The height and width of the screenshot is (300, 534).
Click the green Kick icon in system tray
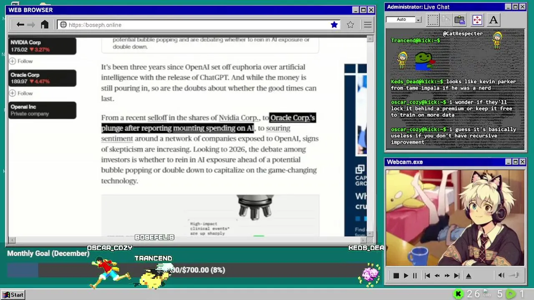(458, 294)
